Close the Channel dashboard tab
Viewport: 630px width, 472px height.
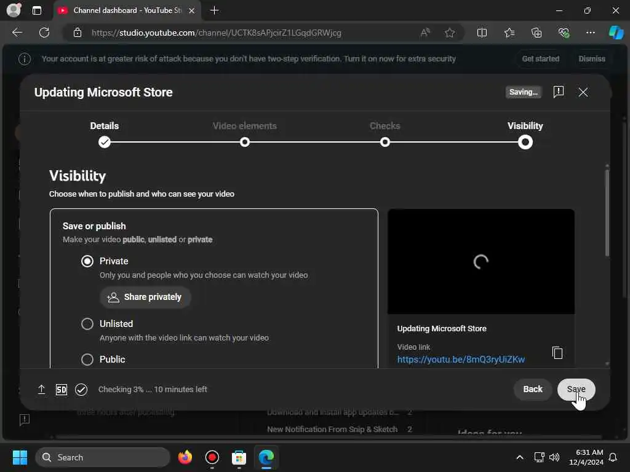click(x=192, y=11)
